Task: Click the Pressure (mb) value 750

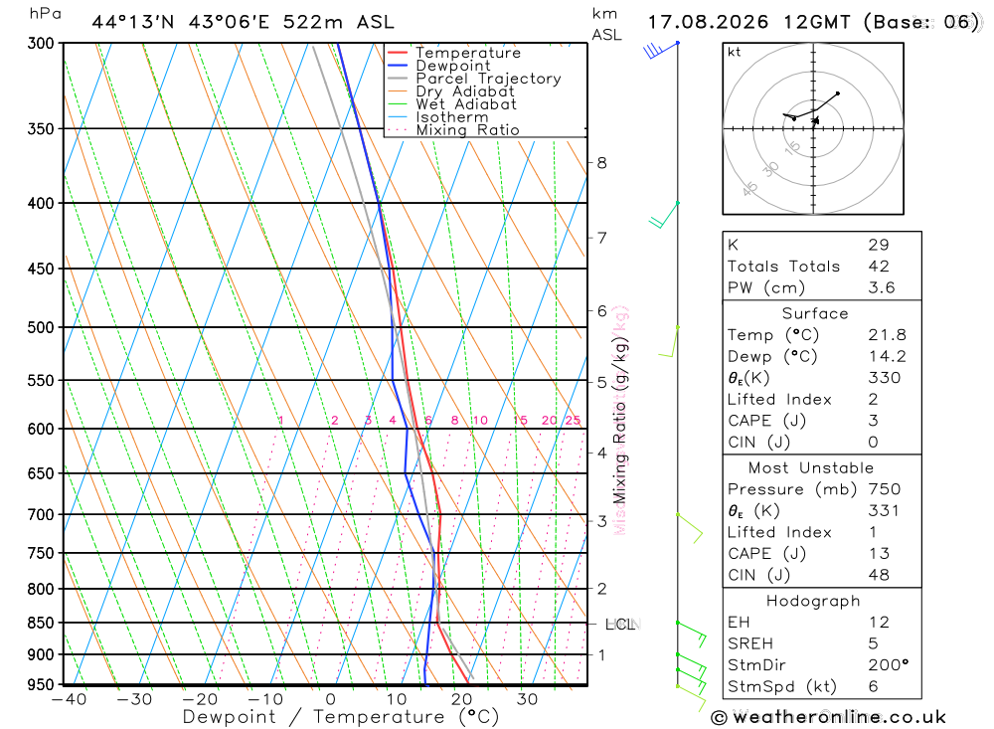Action: click(x=885, y=489)
